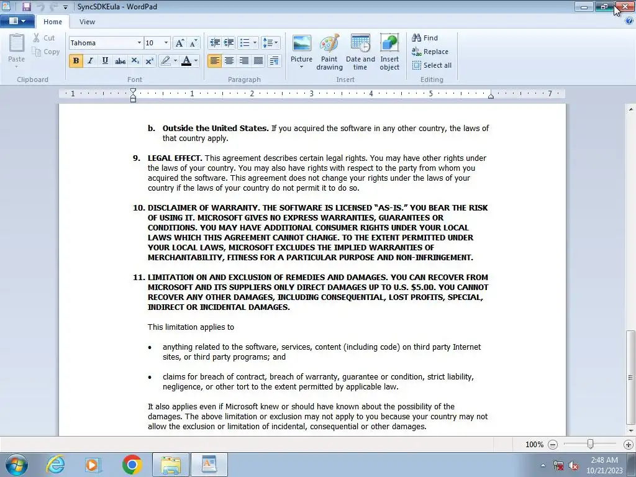Switch to the View tab
This screenshot has width=636, height=477.
tap(87, 22)
